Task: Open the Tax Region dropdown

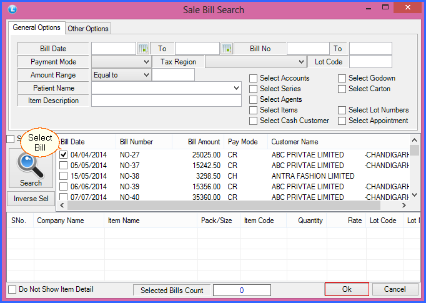Action: pyautogui.click(x=255, y=62)
